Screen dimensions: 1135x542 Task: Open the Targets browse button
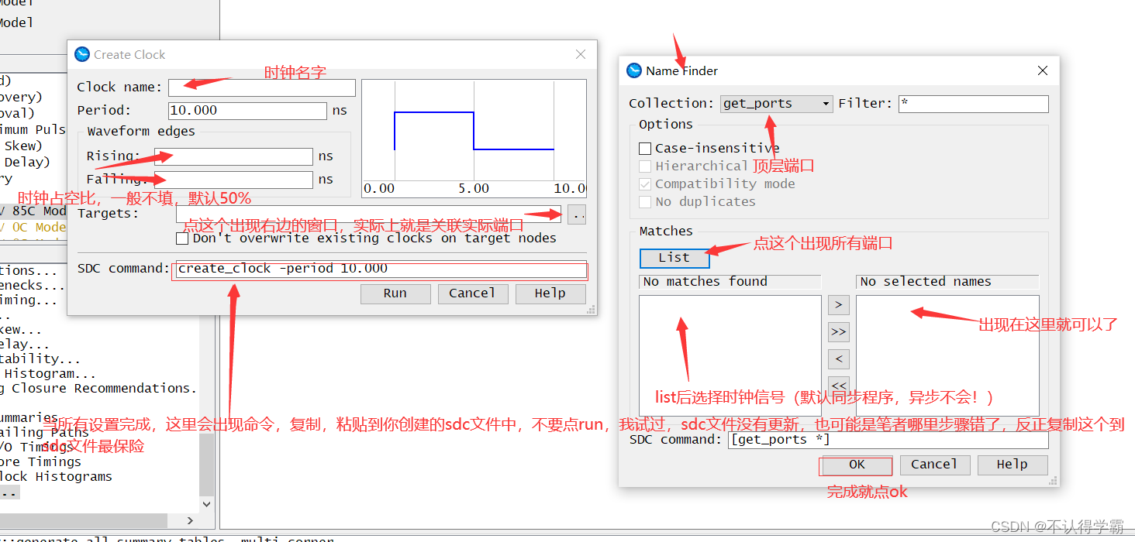[577, 214]
